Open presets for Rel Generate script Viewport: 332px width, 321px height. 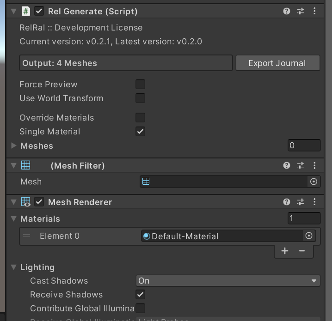pyautogui.click(x=301, y=11)
